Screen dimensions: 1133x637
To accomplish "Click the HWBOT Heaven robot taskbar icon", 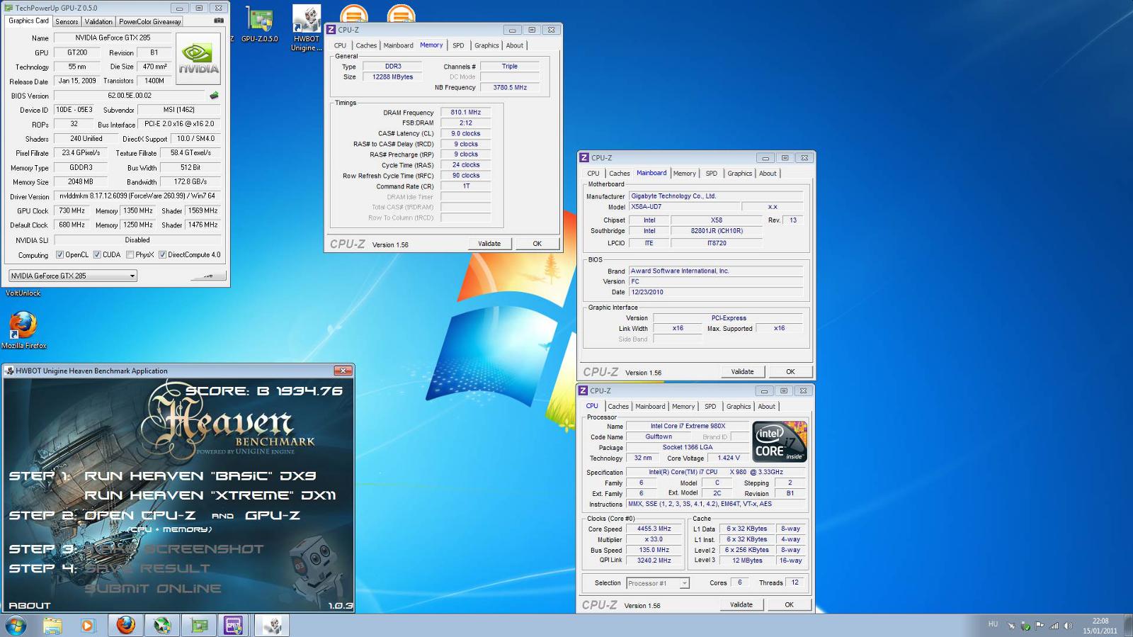I will 273,625.
